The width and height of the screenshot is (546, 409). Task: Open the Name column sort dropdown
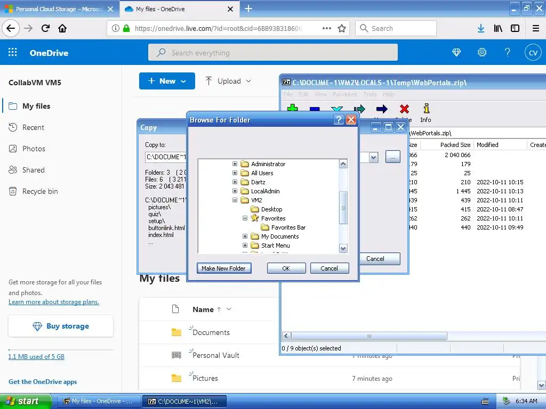pos(229,309)
